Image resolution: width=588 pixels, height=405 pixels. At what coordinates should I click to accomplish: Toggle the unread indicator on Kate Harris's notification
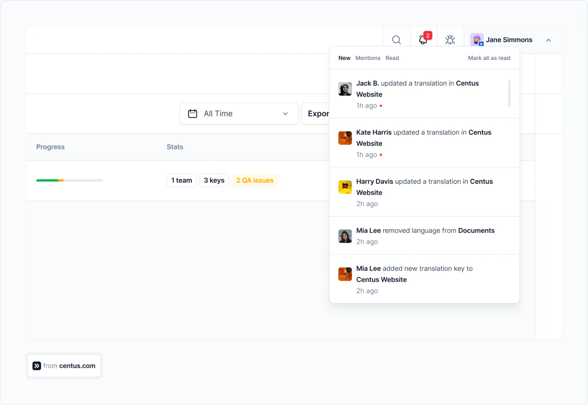tap(381, 155)
